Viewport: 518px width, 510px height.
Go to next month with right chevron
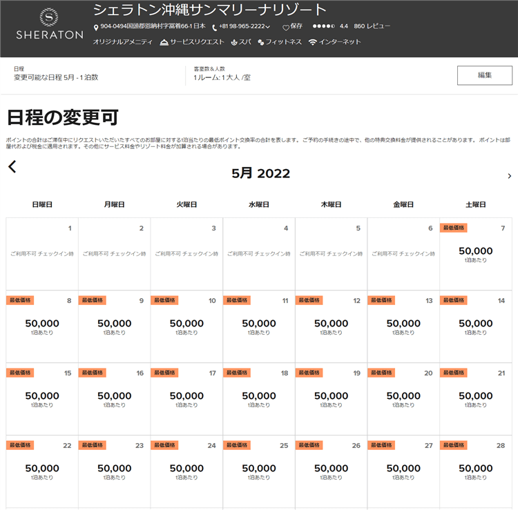click(510, 176)
